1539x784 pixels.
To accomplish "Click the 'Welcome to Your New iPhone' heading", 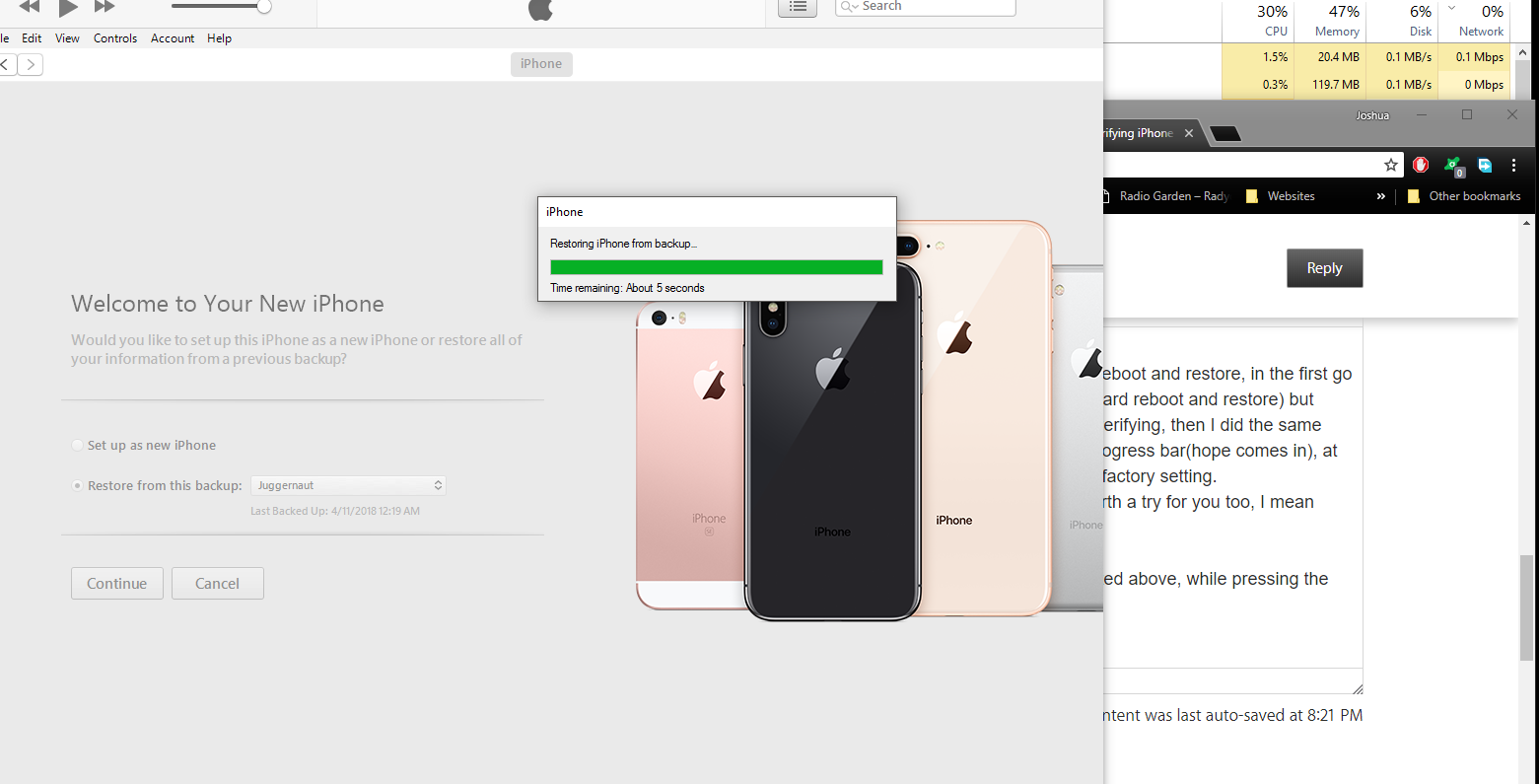I will 228,304.
